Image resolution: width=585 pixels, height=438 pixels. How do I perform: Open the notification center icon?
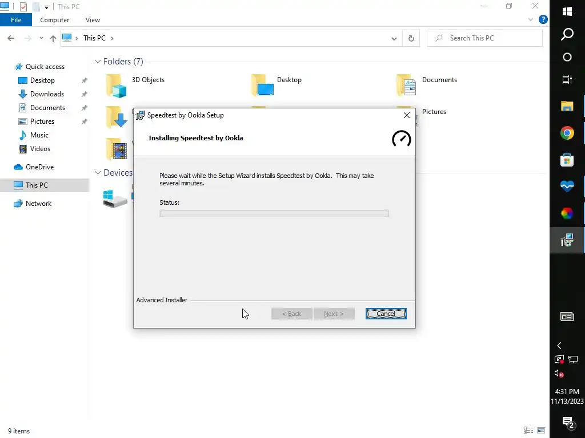(568, 423)
